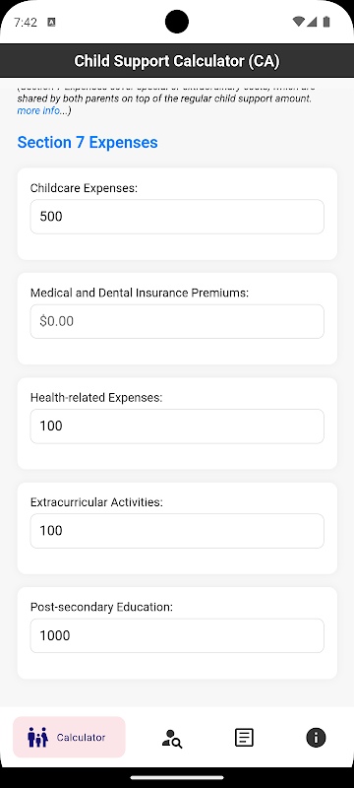Tap the Wi-Fi status icon
Image resolution: width=354 pixels, height=788 pixels.
coord(298,22)
